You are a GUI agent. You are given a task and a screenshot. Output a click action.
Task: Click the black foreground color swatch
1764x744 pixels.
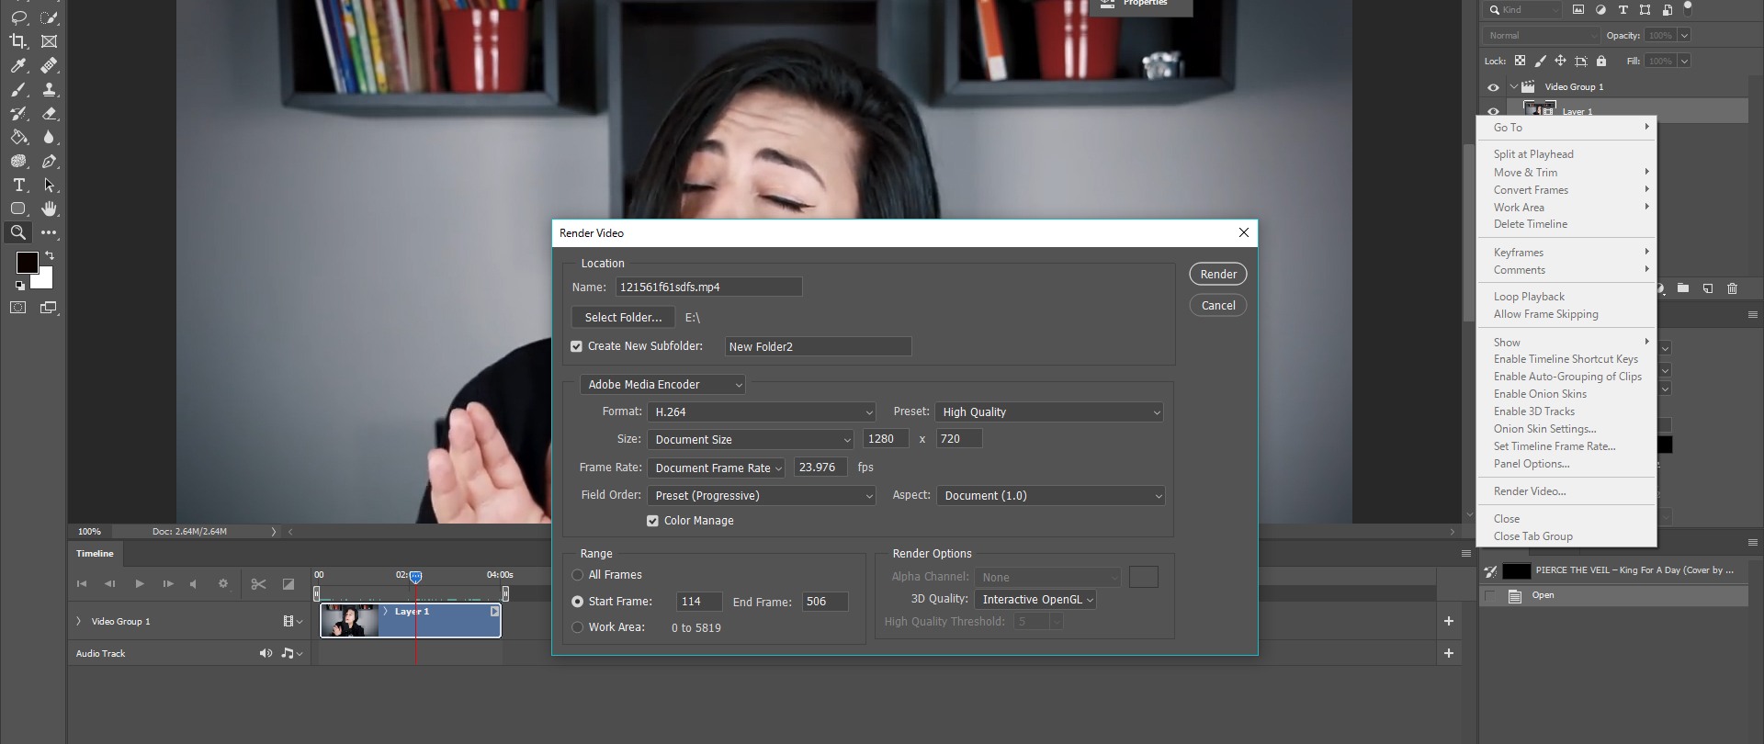pos(27,263)
